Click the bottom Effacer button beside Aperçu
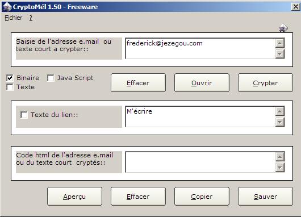The height and width of the screenshot is (217, 301). [138, 196]
